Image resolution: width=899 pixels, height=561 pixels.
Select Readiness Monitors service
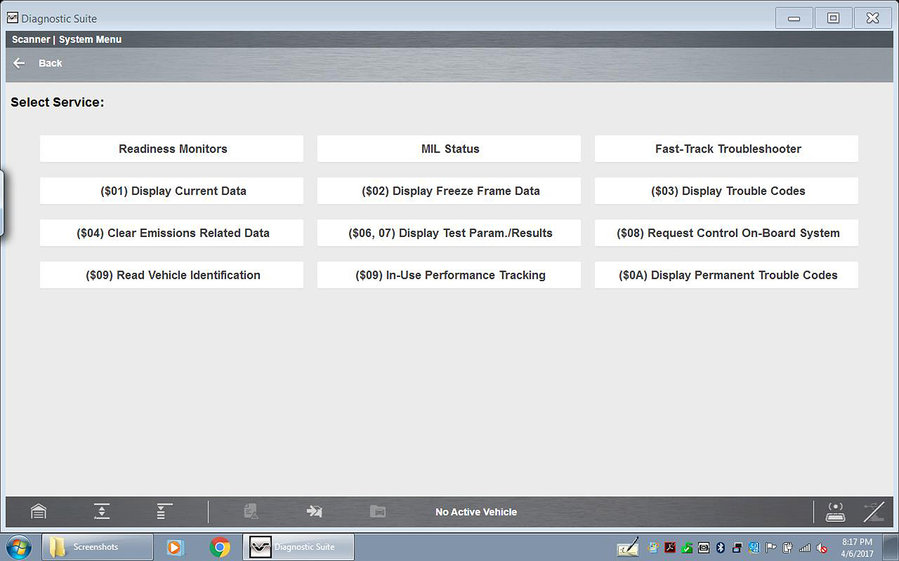point(172,149)
